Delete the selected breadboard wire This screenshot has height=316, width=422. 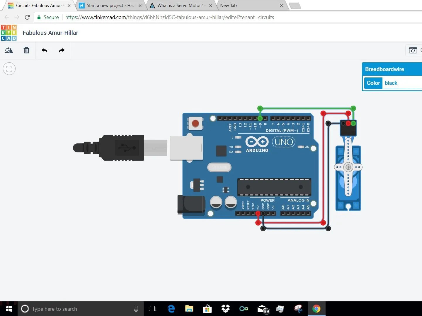(x=26, y=50)
